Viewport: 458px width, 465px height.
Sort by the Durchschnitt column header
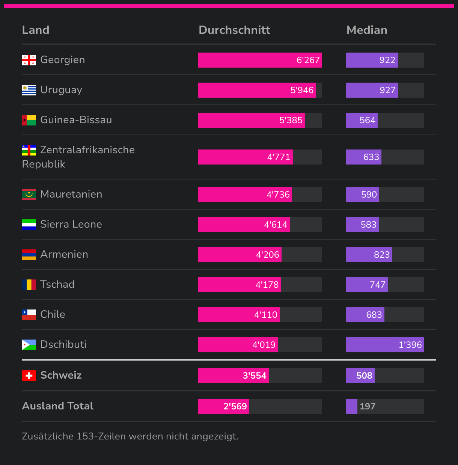[x=234, y=30]
